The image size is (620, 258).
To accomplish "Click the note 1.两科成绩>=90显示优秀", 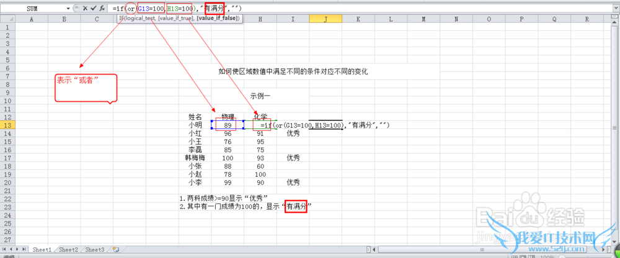I will pos(224,198).
